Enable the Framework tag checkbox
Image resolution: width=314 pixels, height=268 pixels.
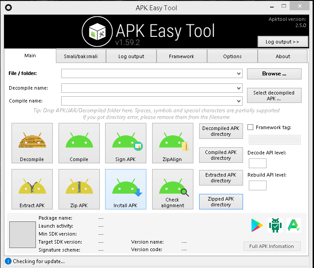[250, 127]
